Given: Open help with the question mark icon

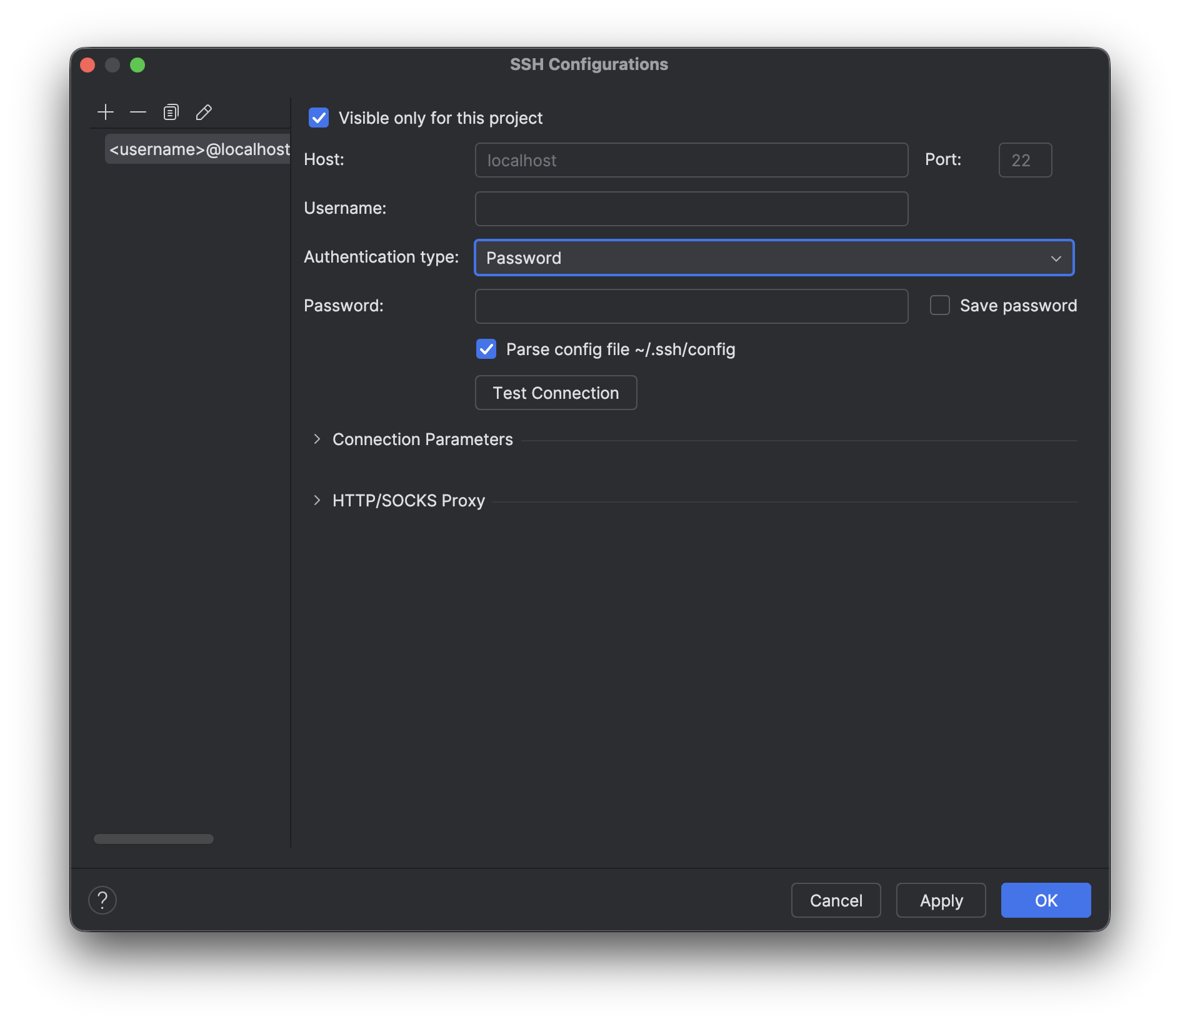Looking at the screenshot, I should point(102,900).
